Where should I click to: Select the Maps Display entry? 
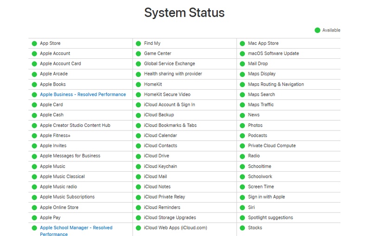pos(262,74)
